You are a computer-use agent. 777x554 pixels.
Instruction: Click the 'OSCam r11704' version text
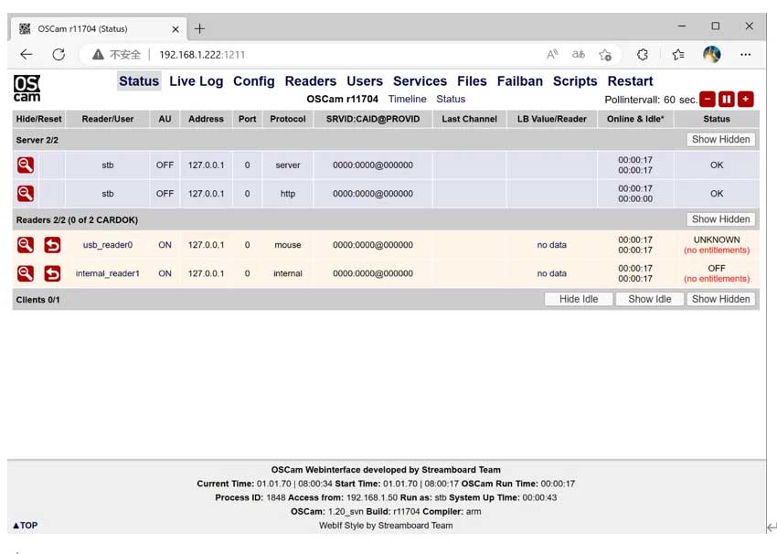[x=343, y=99]
